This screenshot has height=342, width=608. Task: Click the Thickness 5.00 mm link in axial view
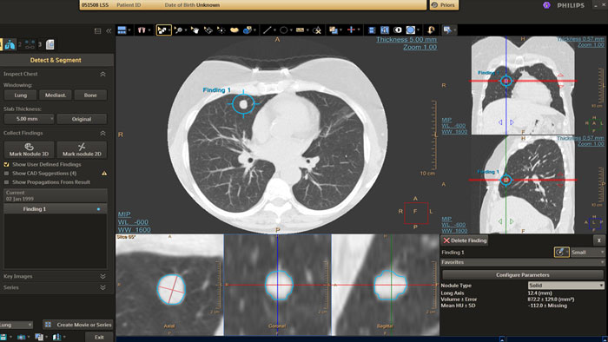(406, 40)
